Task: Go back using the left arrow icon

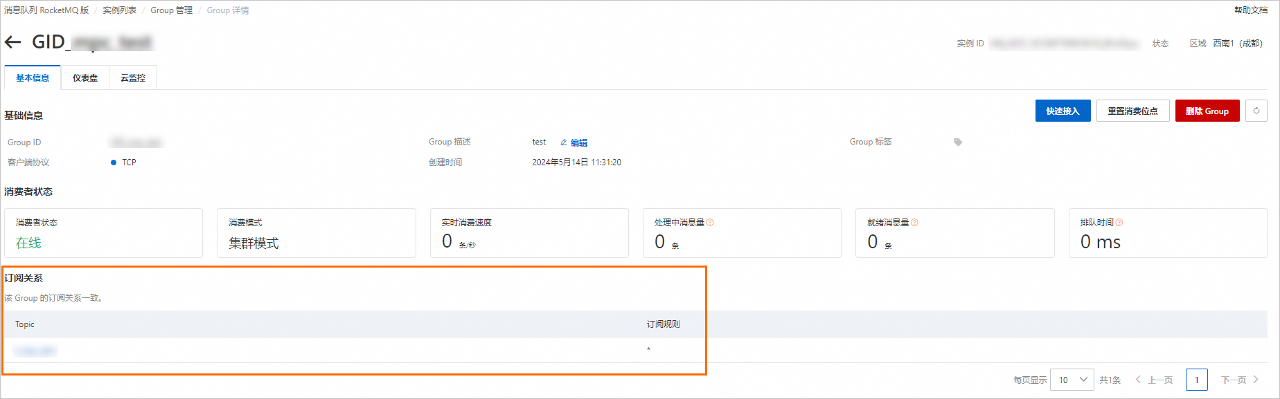Action: 12,42
